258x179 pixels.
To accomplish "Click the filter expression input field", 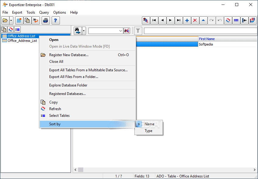I will click(x=201, y=31).
